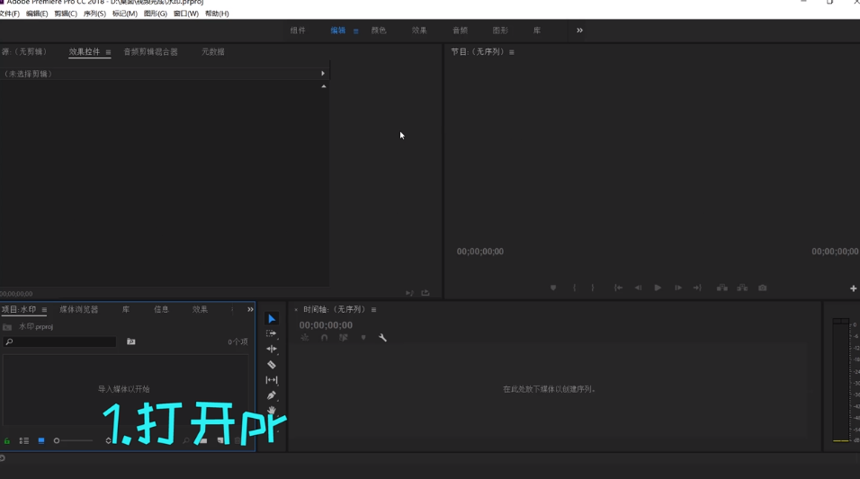The height and width of the screenshot is (479, 860).
Task: Click the Extract button
Action: pyautogui.click(x=742, y=288)
